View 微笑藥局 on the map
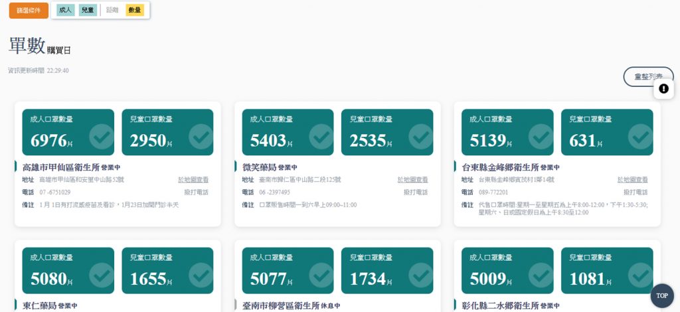Screen dimensions: 680x312 [413, 180]
